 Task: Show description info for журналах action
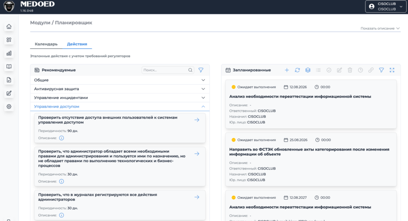coord(61,215)
